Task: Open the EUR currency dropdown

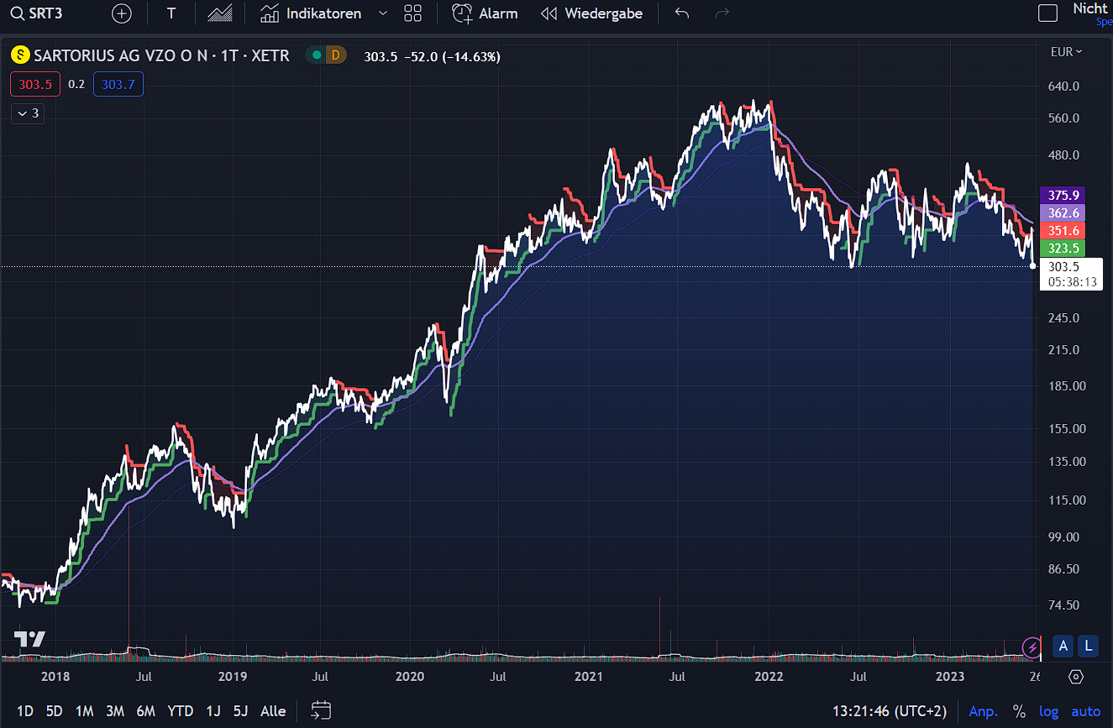Action: [x=1066, y=52]
